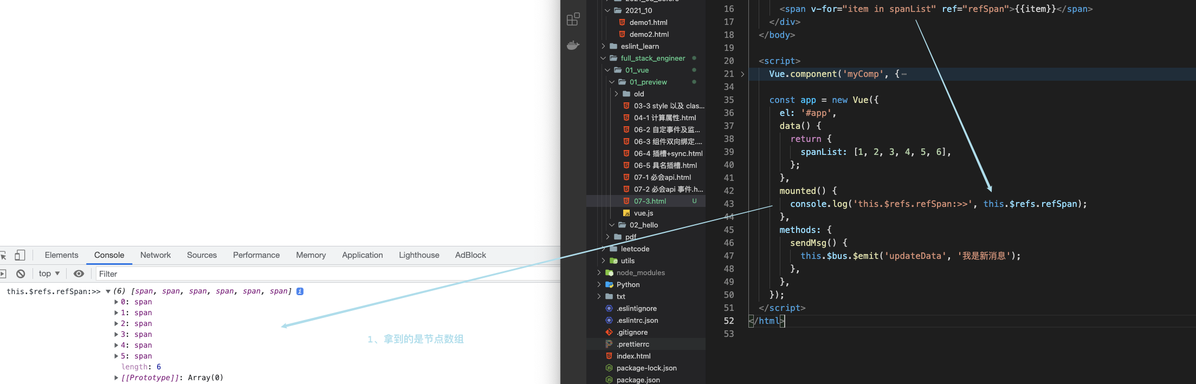Click the HTML icon of 07-3.html

(626, 201)
